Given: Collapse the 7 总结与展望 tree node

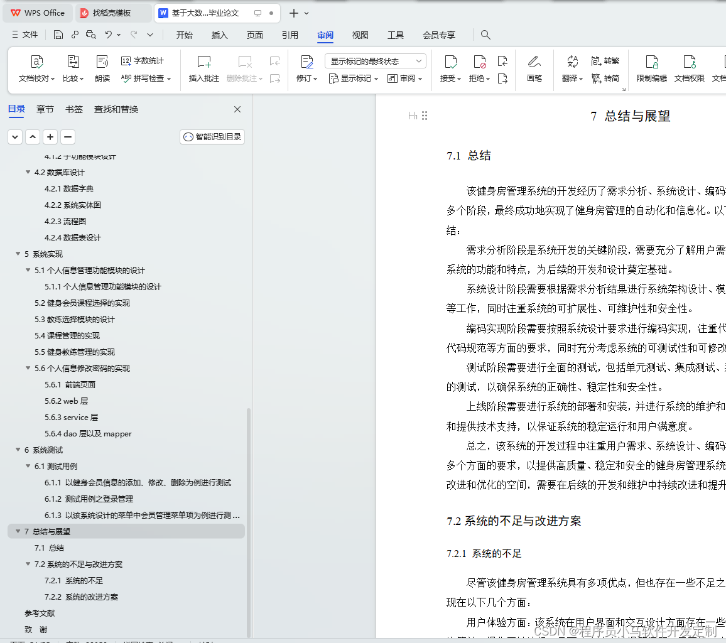Looking at the screenshot, I should [x=18, y=531].
